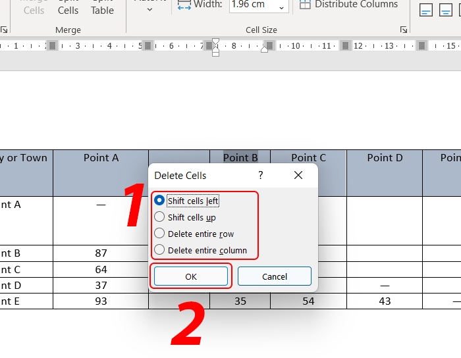The image size is (461, 358).
Task: Click the Point D header cell
Action: click(x=385, y=173)
